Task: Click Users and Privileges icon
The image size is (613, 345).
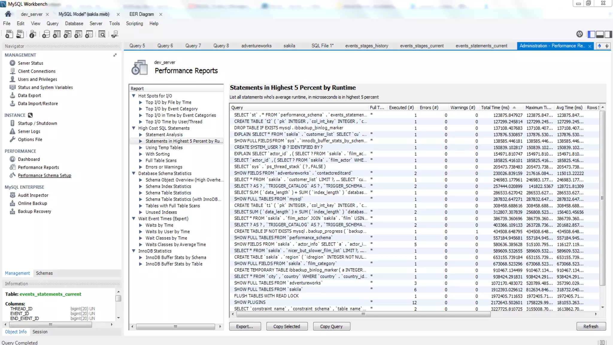Action: tap(12, 79)
